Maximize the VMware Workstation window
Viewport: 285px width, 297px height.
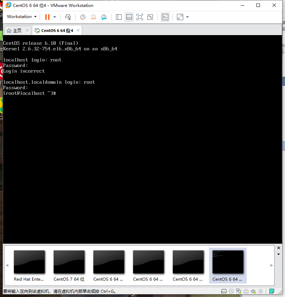click(258, 5)
